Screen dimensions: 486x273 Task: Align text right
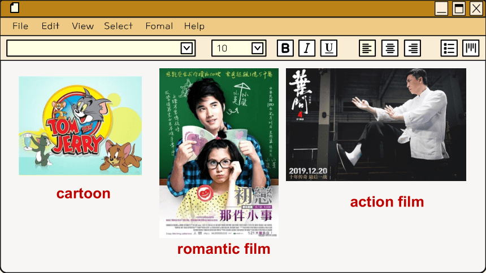pos(413,49)
